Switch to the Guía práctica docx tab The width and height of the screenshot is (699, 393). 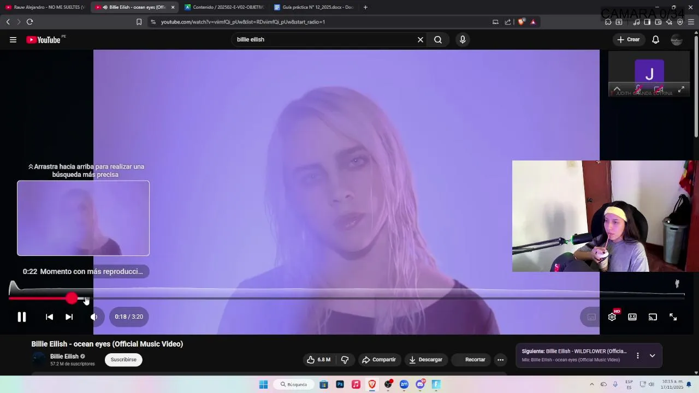click(314, 7)
